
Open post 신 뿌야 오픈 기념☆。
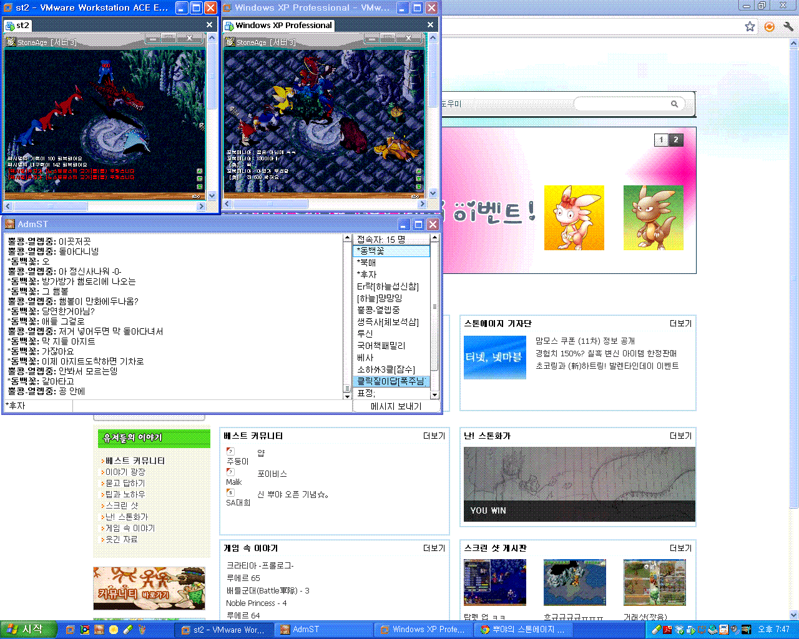click(293, 494)
